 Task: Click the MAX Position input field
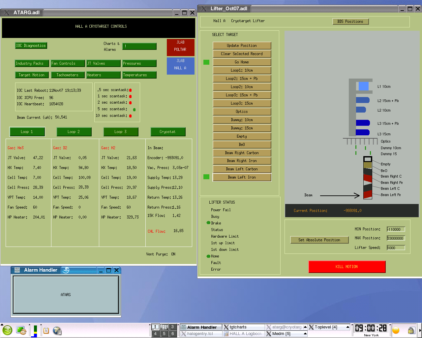(396, 238)
